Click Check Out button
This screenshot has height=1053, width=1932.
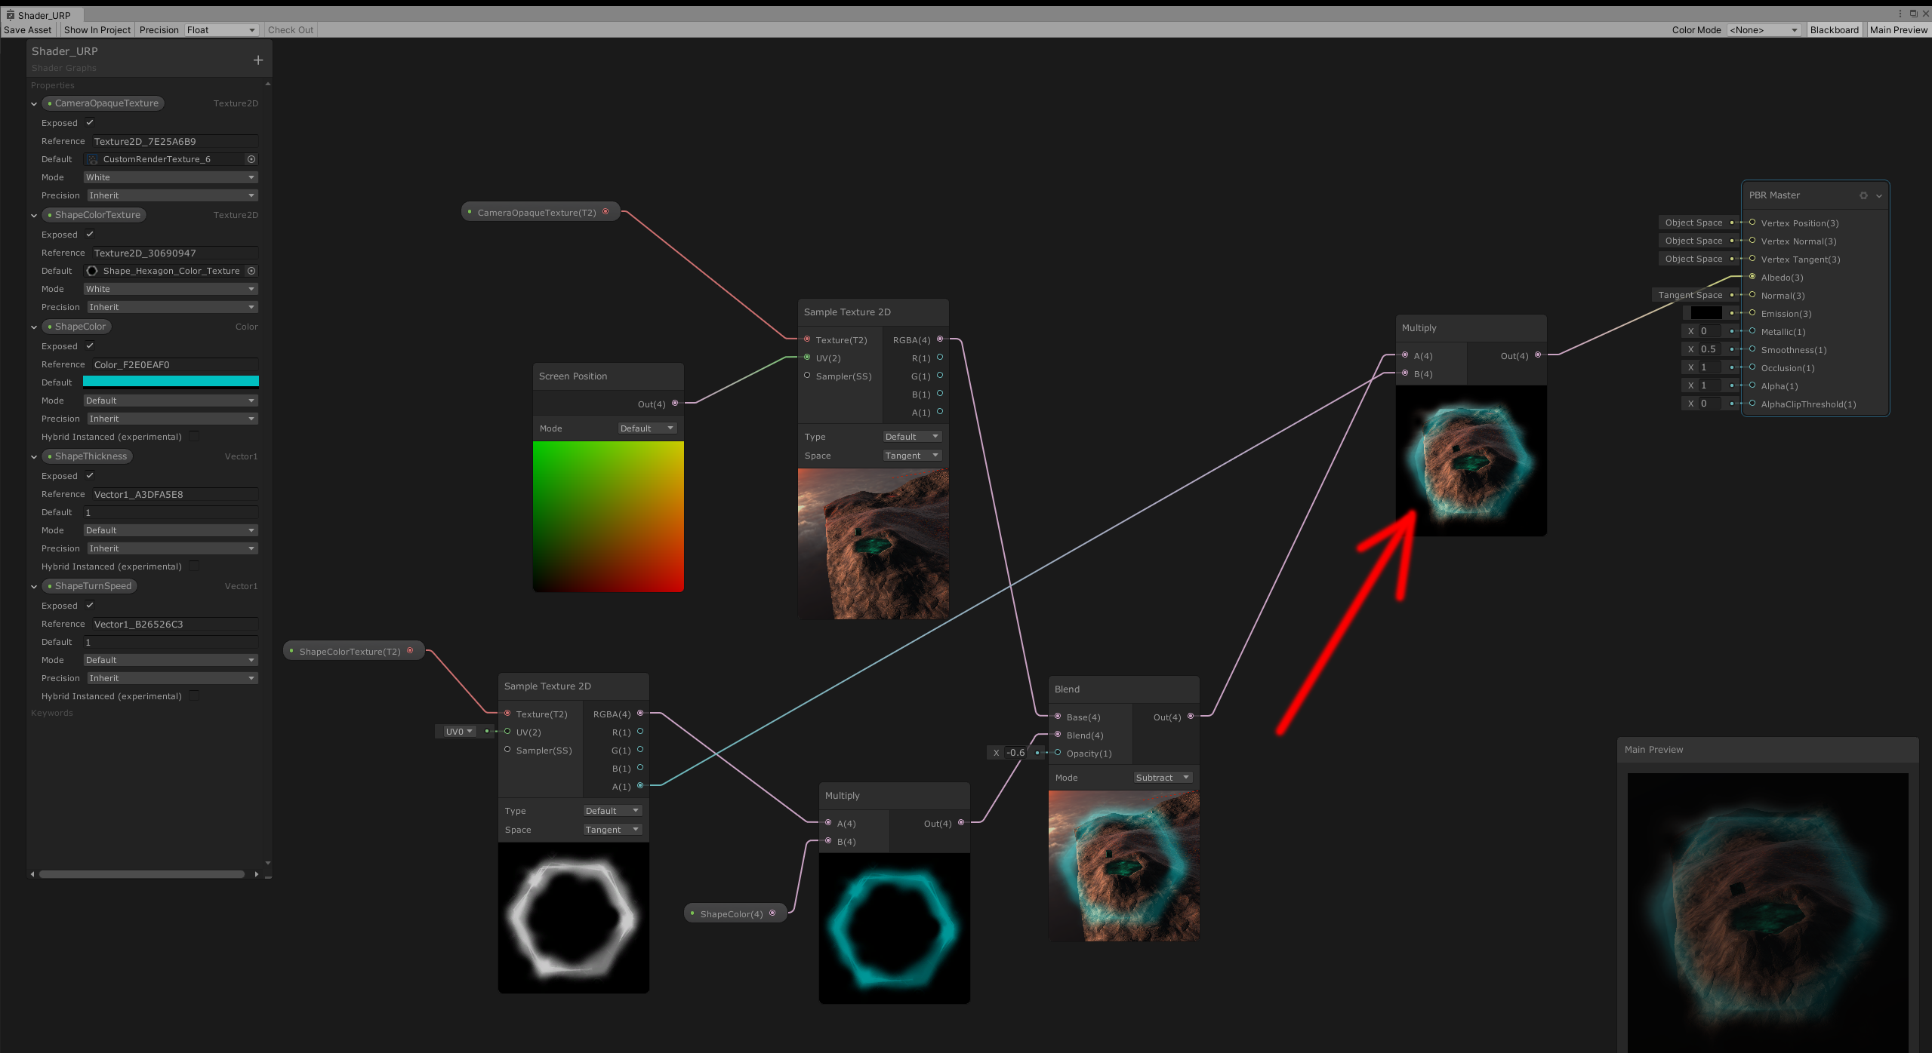(x=291, y=30)
